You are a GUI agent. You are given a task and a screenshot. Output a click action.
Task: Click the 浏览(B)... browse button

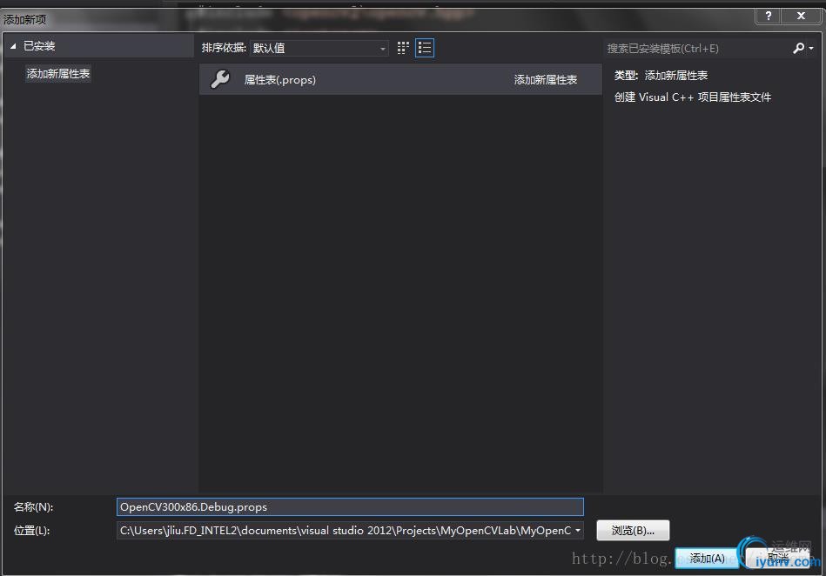633,531
